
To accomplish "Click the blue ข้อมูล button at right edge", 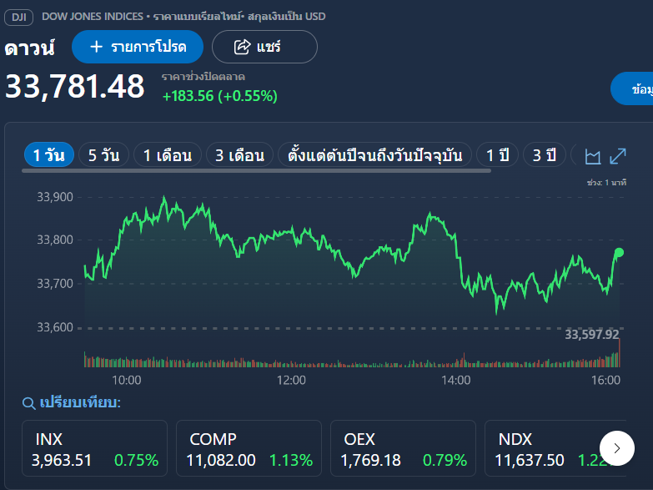I will click(632, 88).
